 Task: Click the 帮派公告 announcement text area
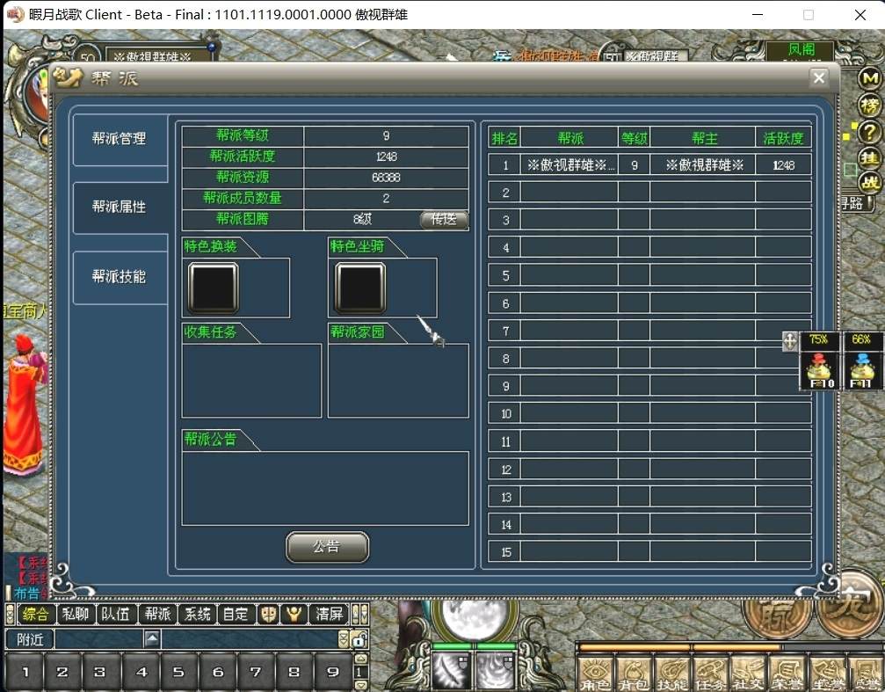point(324,488)
